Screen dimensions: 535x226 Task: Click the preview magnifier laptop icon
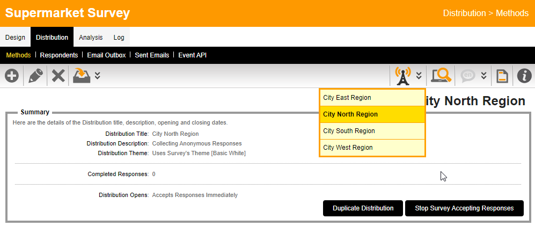click(x=441, y=76)
